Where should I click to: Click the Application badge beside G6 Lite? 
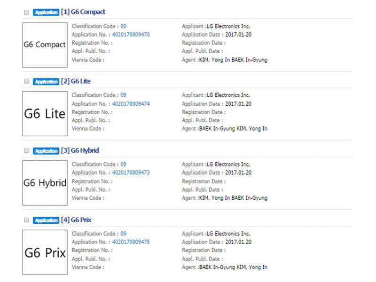(46, 81)
